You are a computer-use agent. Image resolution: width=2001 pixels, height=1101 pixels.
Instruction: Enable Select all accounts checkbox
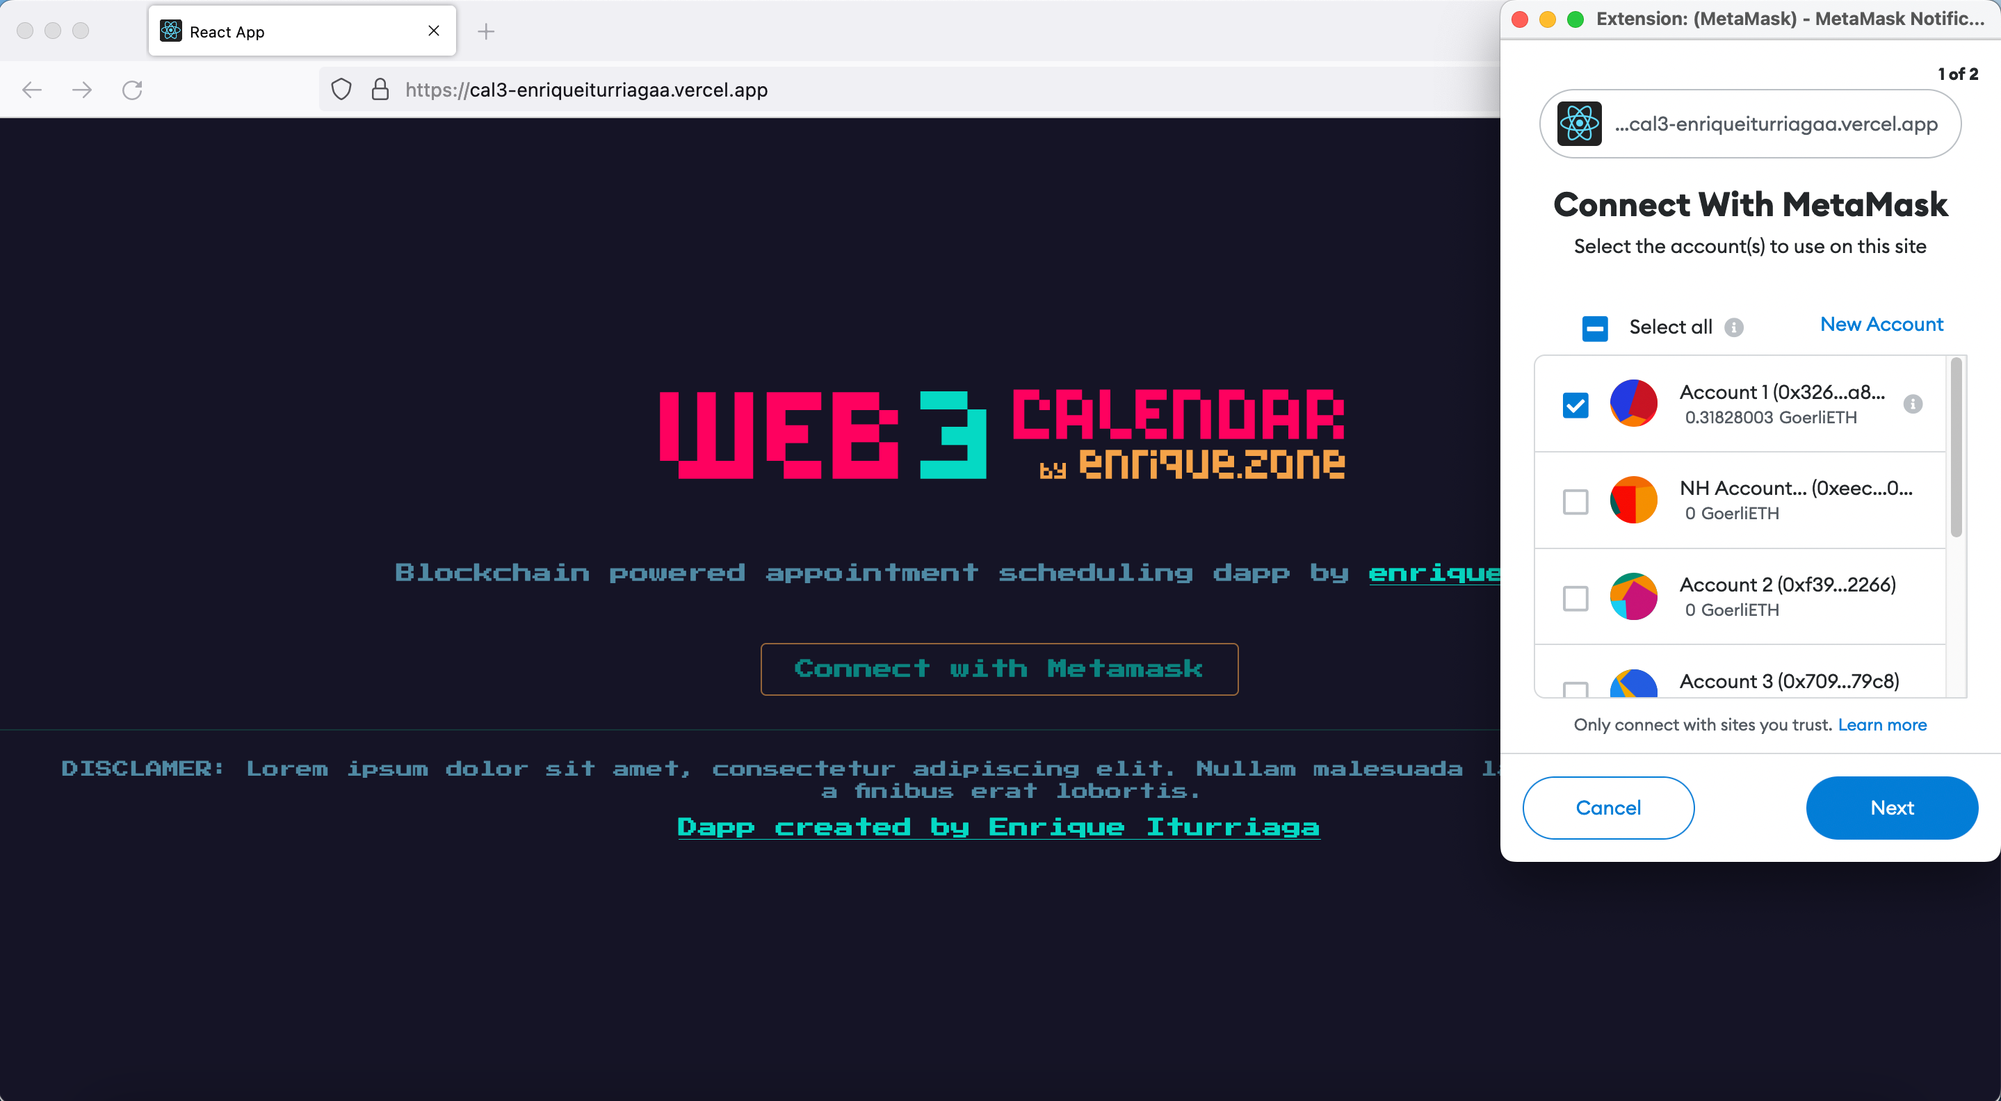pyautogui.click(x=1594, y=325)
